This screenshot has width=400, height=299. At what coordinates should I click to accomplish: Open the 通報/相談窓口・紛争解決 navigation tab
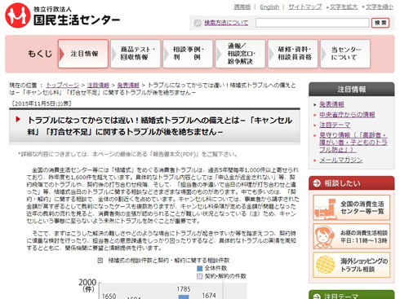[x=241, y=54]
